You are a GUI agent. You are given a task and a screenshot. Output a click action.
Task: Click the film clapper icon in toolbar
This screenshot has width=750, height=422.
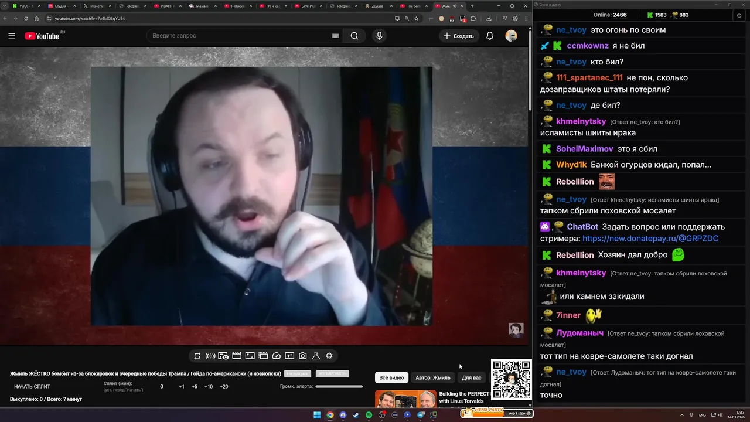pyautogui.click(x=237, y=356)
